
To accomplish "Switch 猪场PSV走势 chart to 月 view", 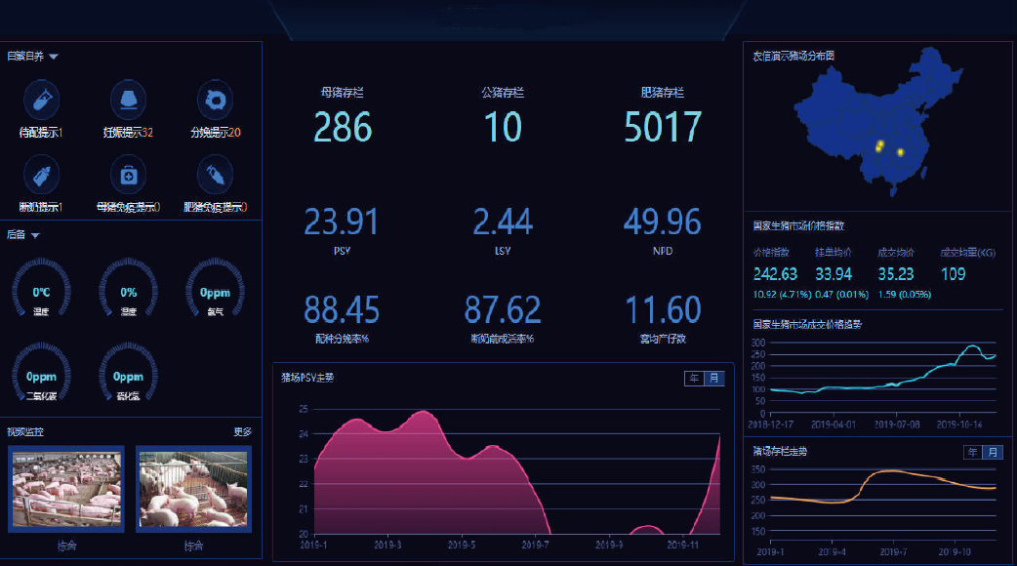I will (713, 379).
